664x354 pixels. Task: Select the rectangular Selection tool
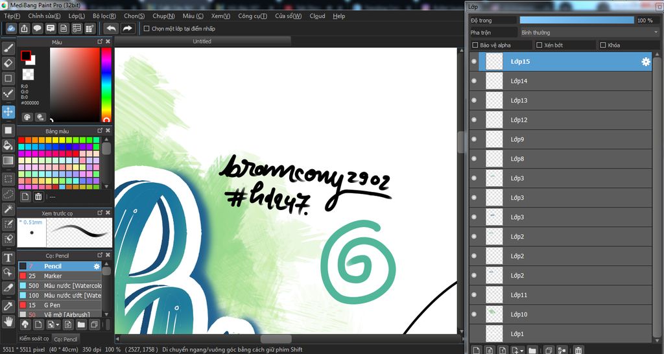click(8, 179)
